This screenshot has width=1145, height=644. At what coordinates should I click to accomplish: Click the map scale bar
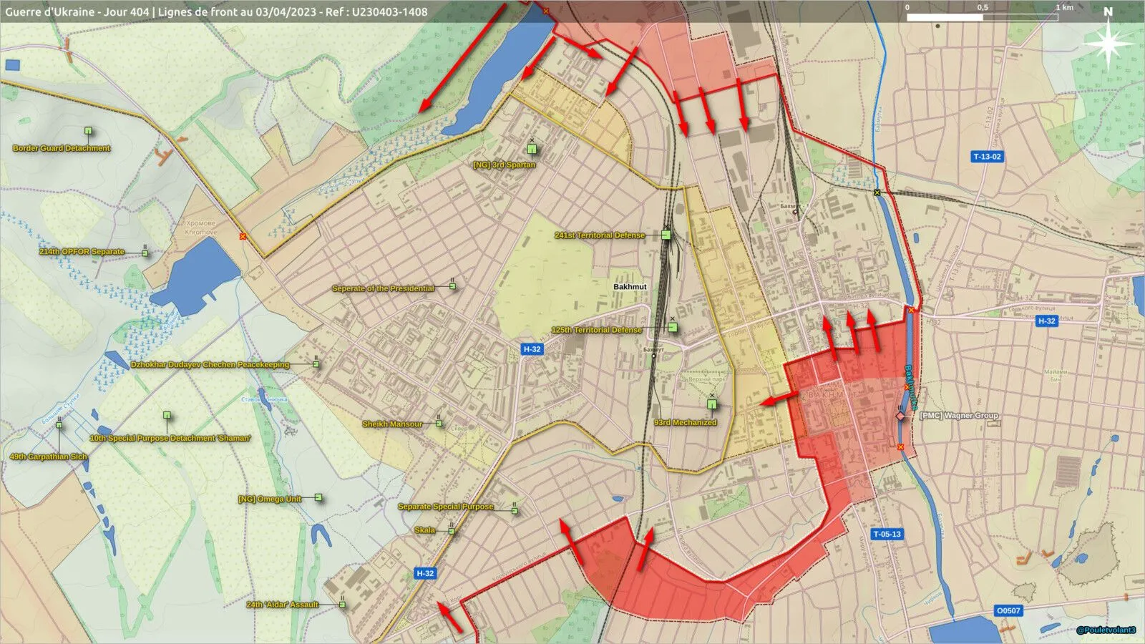pos(983,16)
